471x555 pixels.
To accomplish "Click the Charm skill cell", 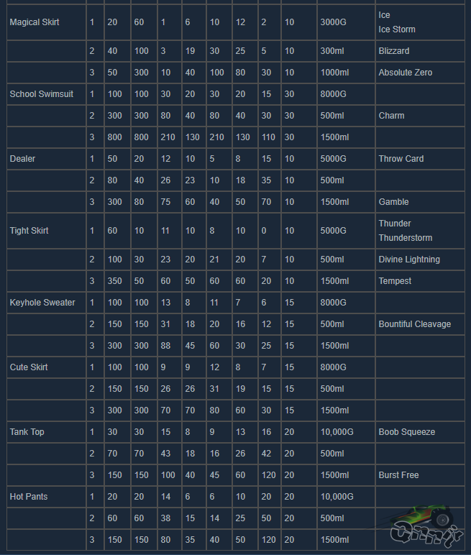I will 391,116.
